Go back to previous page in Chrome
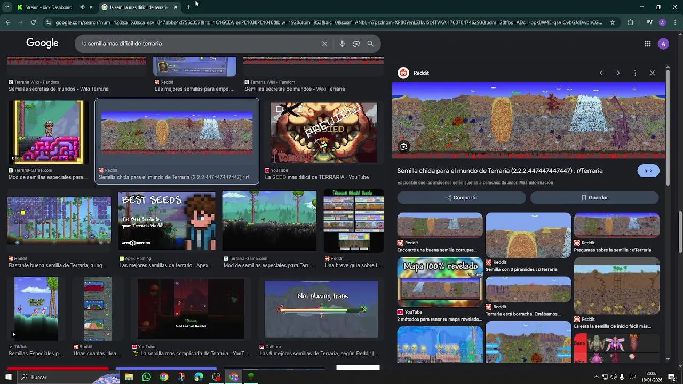 click(x=7, y=22)
